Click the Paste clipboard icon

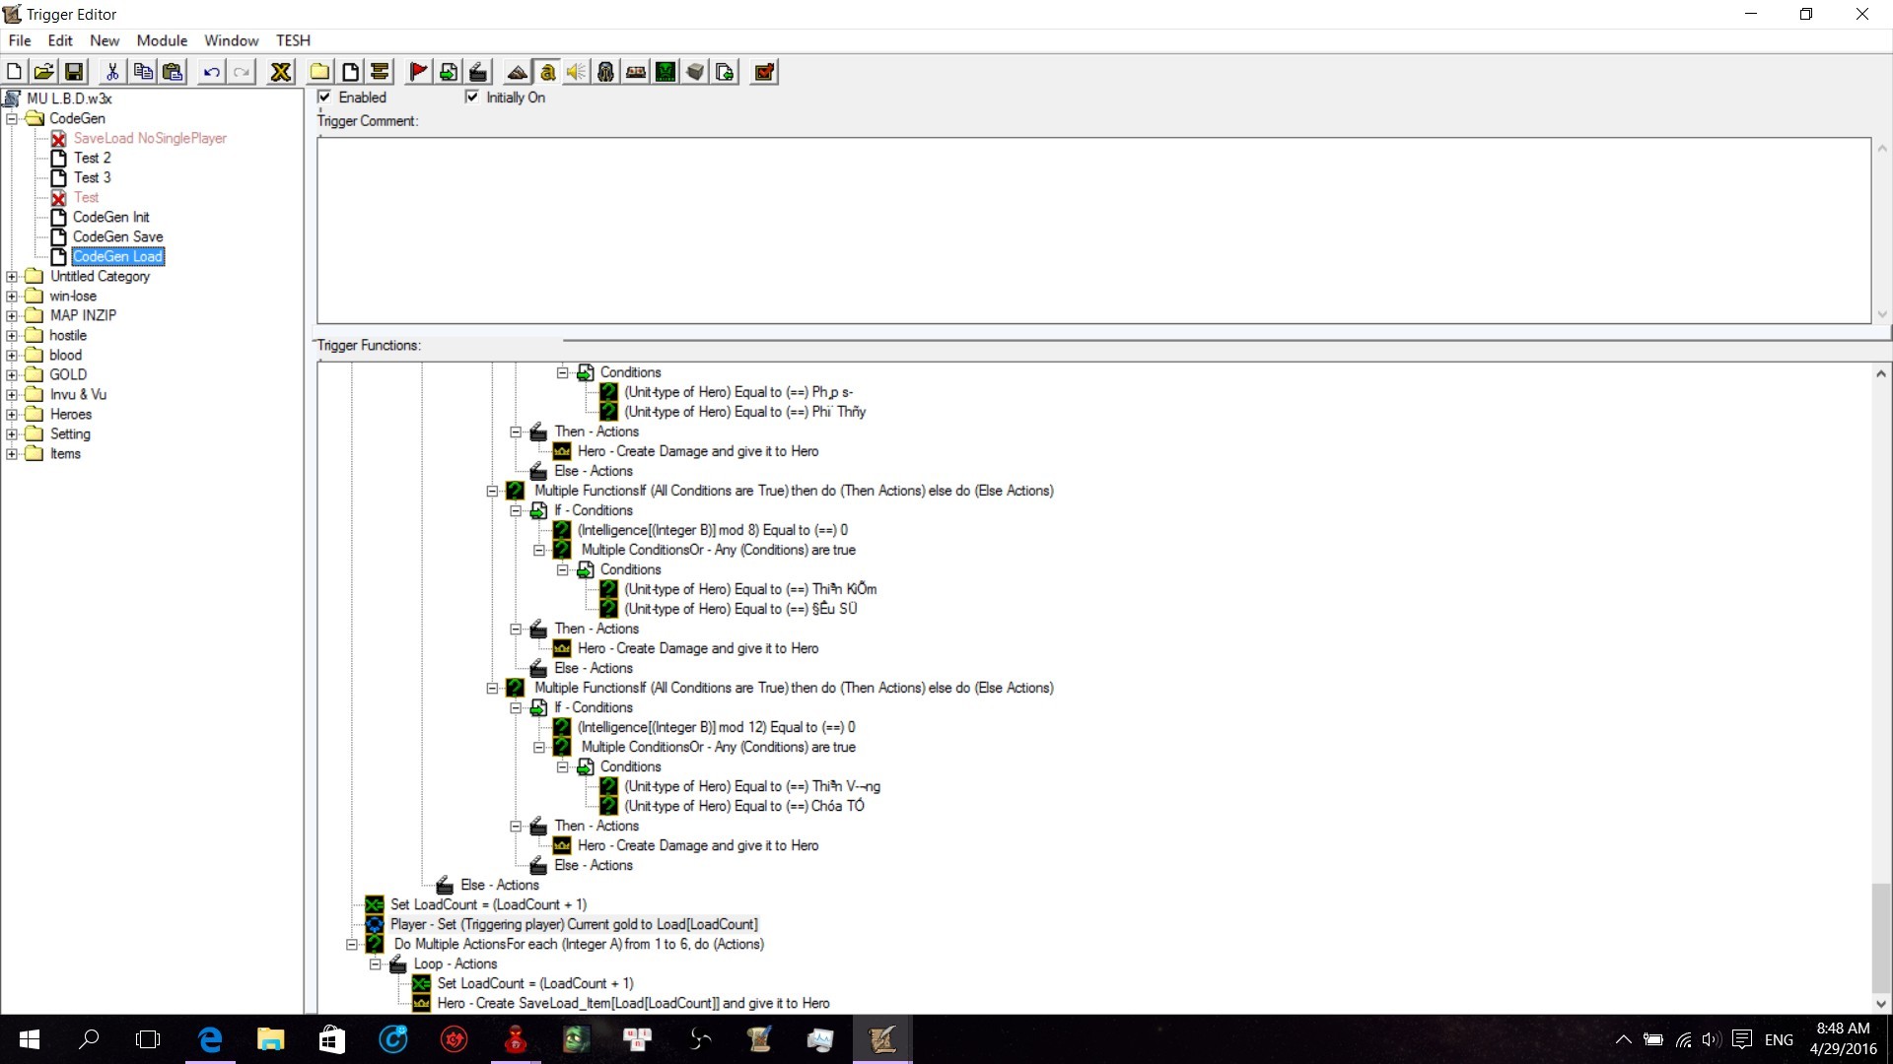173,72
